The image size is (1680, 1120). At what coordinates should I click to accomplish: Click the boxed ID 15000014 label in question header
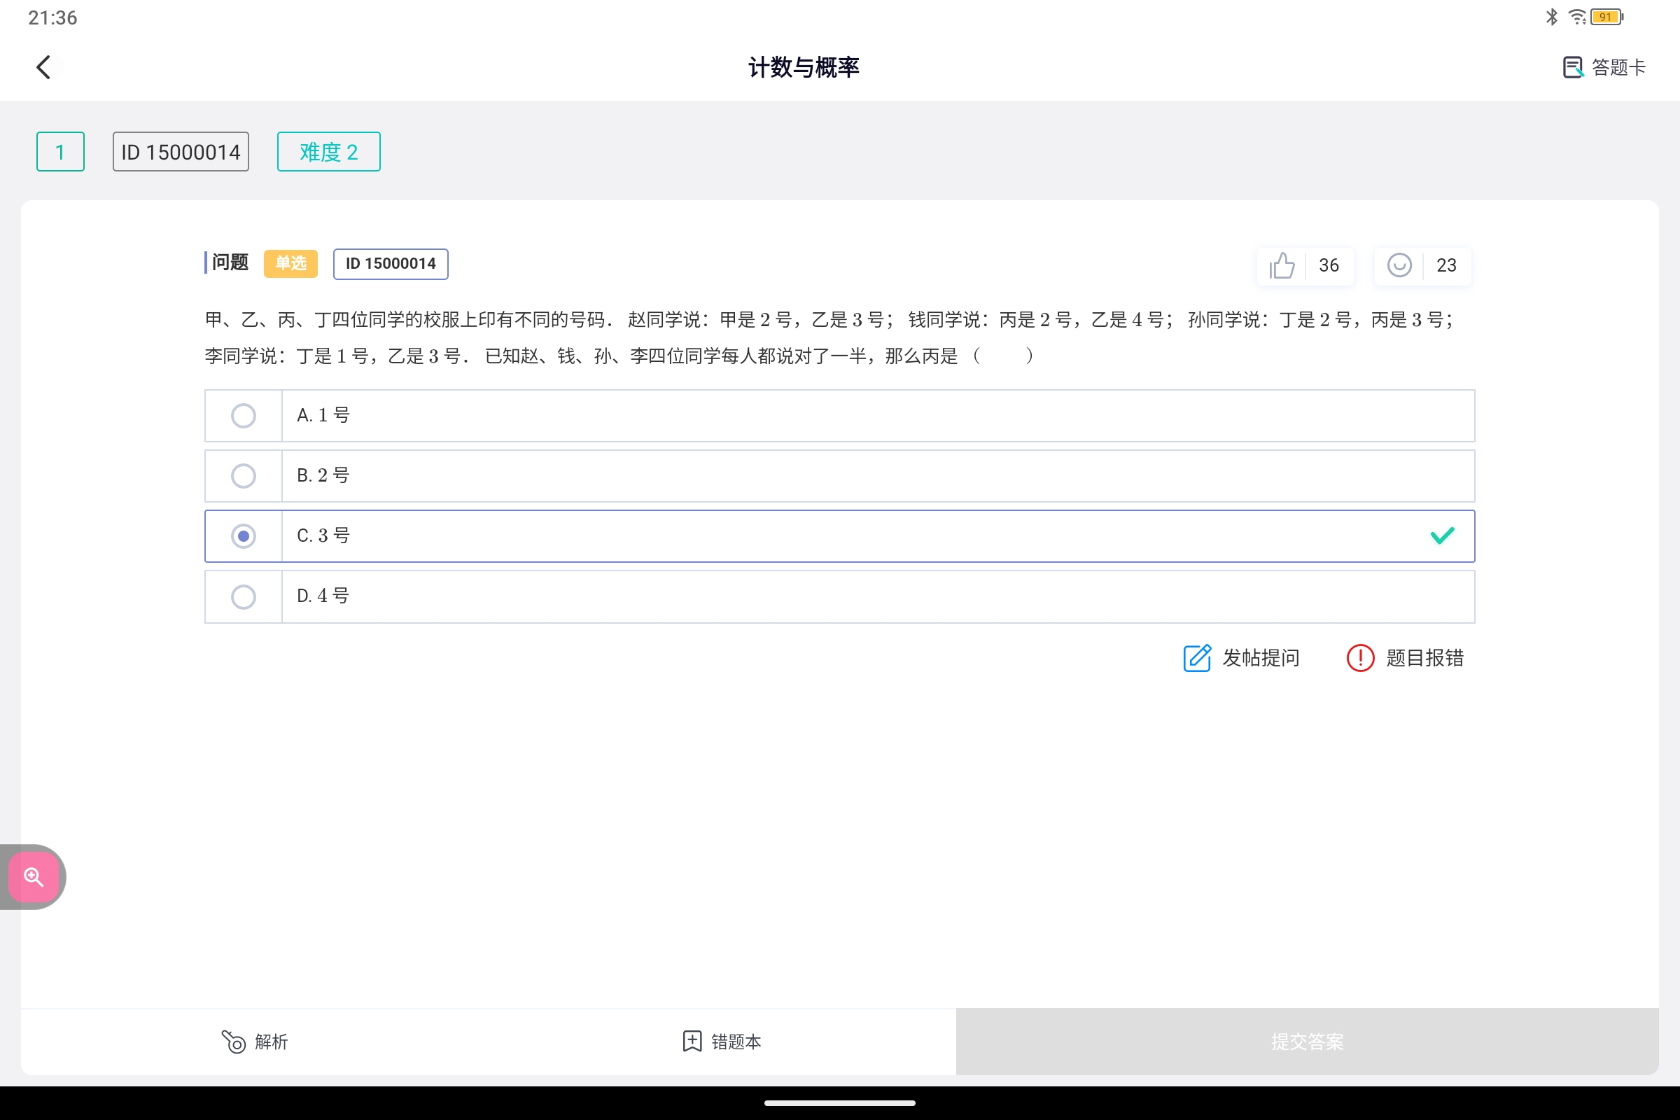[x=391, y=264]
